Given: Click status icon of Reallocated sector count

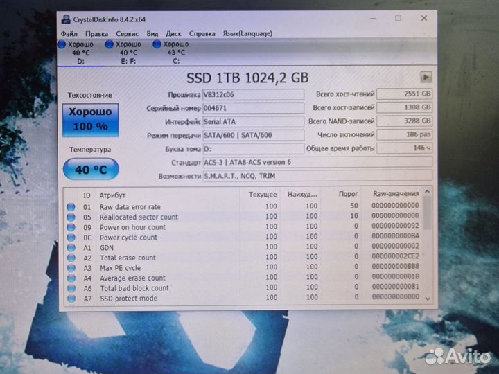Looking at the screenshot, I should pyautogui.click(x=71, y=217).
